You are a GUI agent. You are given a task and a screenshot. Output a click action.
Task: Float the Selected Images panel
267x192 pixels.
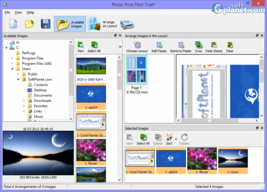pos(257,128)
